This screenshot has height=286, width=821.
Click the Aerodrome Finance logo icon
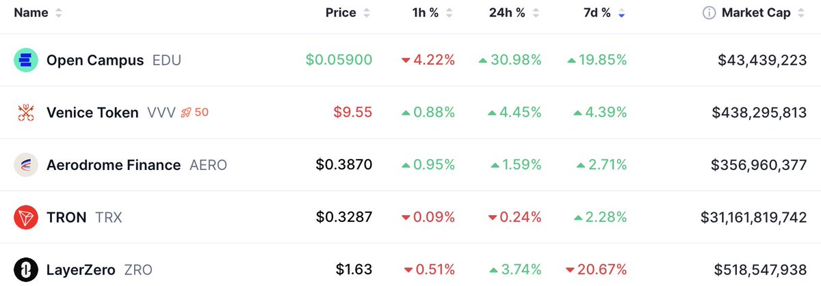25,165
